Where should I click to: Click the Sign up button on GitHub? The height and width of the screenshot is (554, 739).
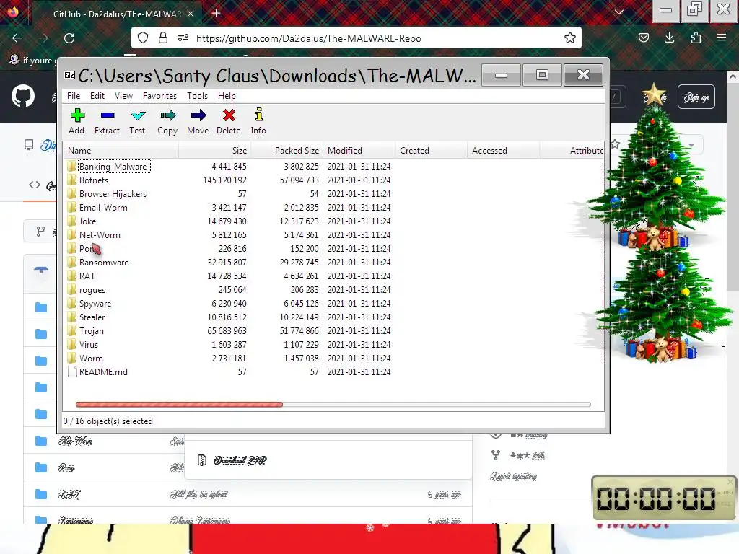click(696, 97)
